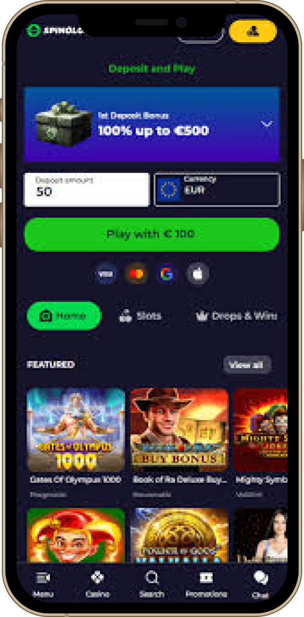This screenshot has width=304, height=617.
Task: Click the Play with € 100 button
Action: (152, 234)
